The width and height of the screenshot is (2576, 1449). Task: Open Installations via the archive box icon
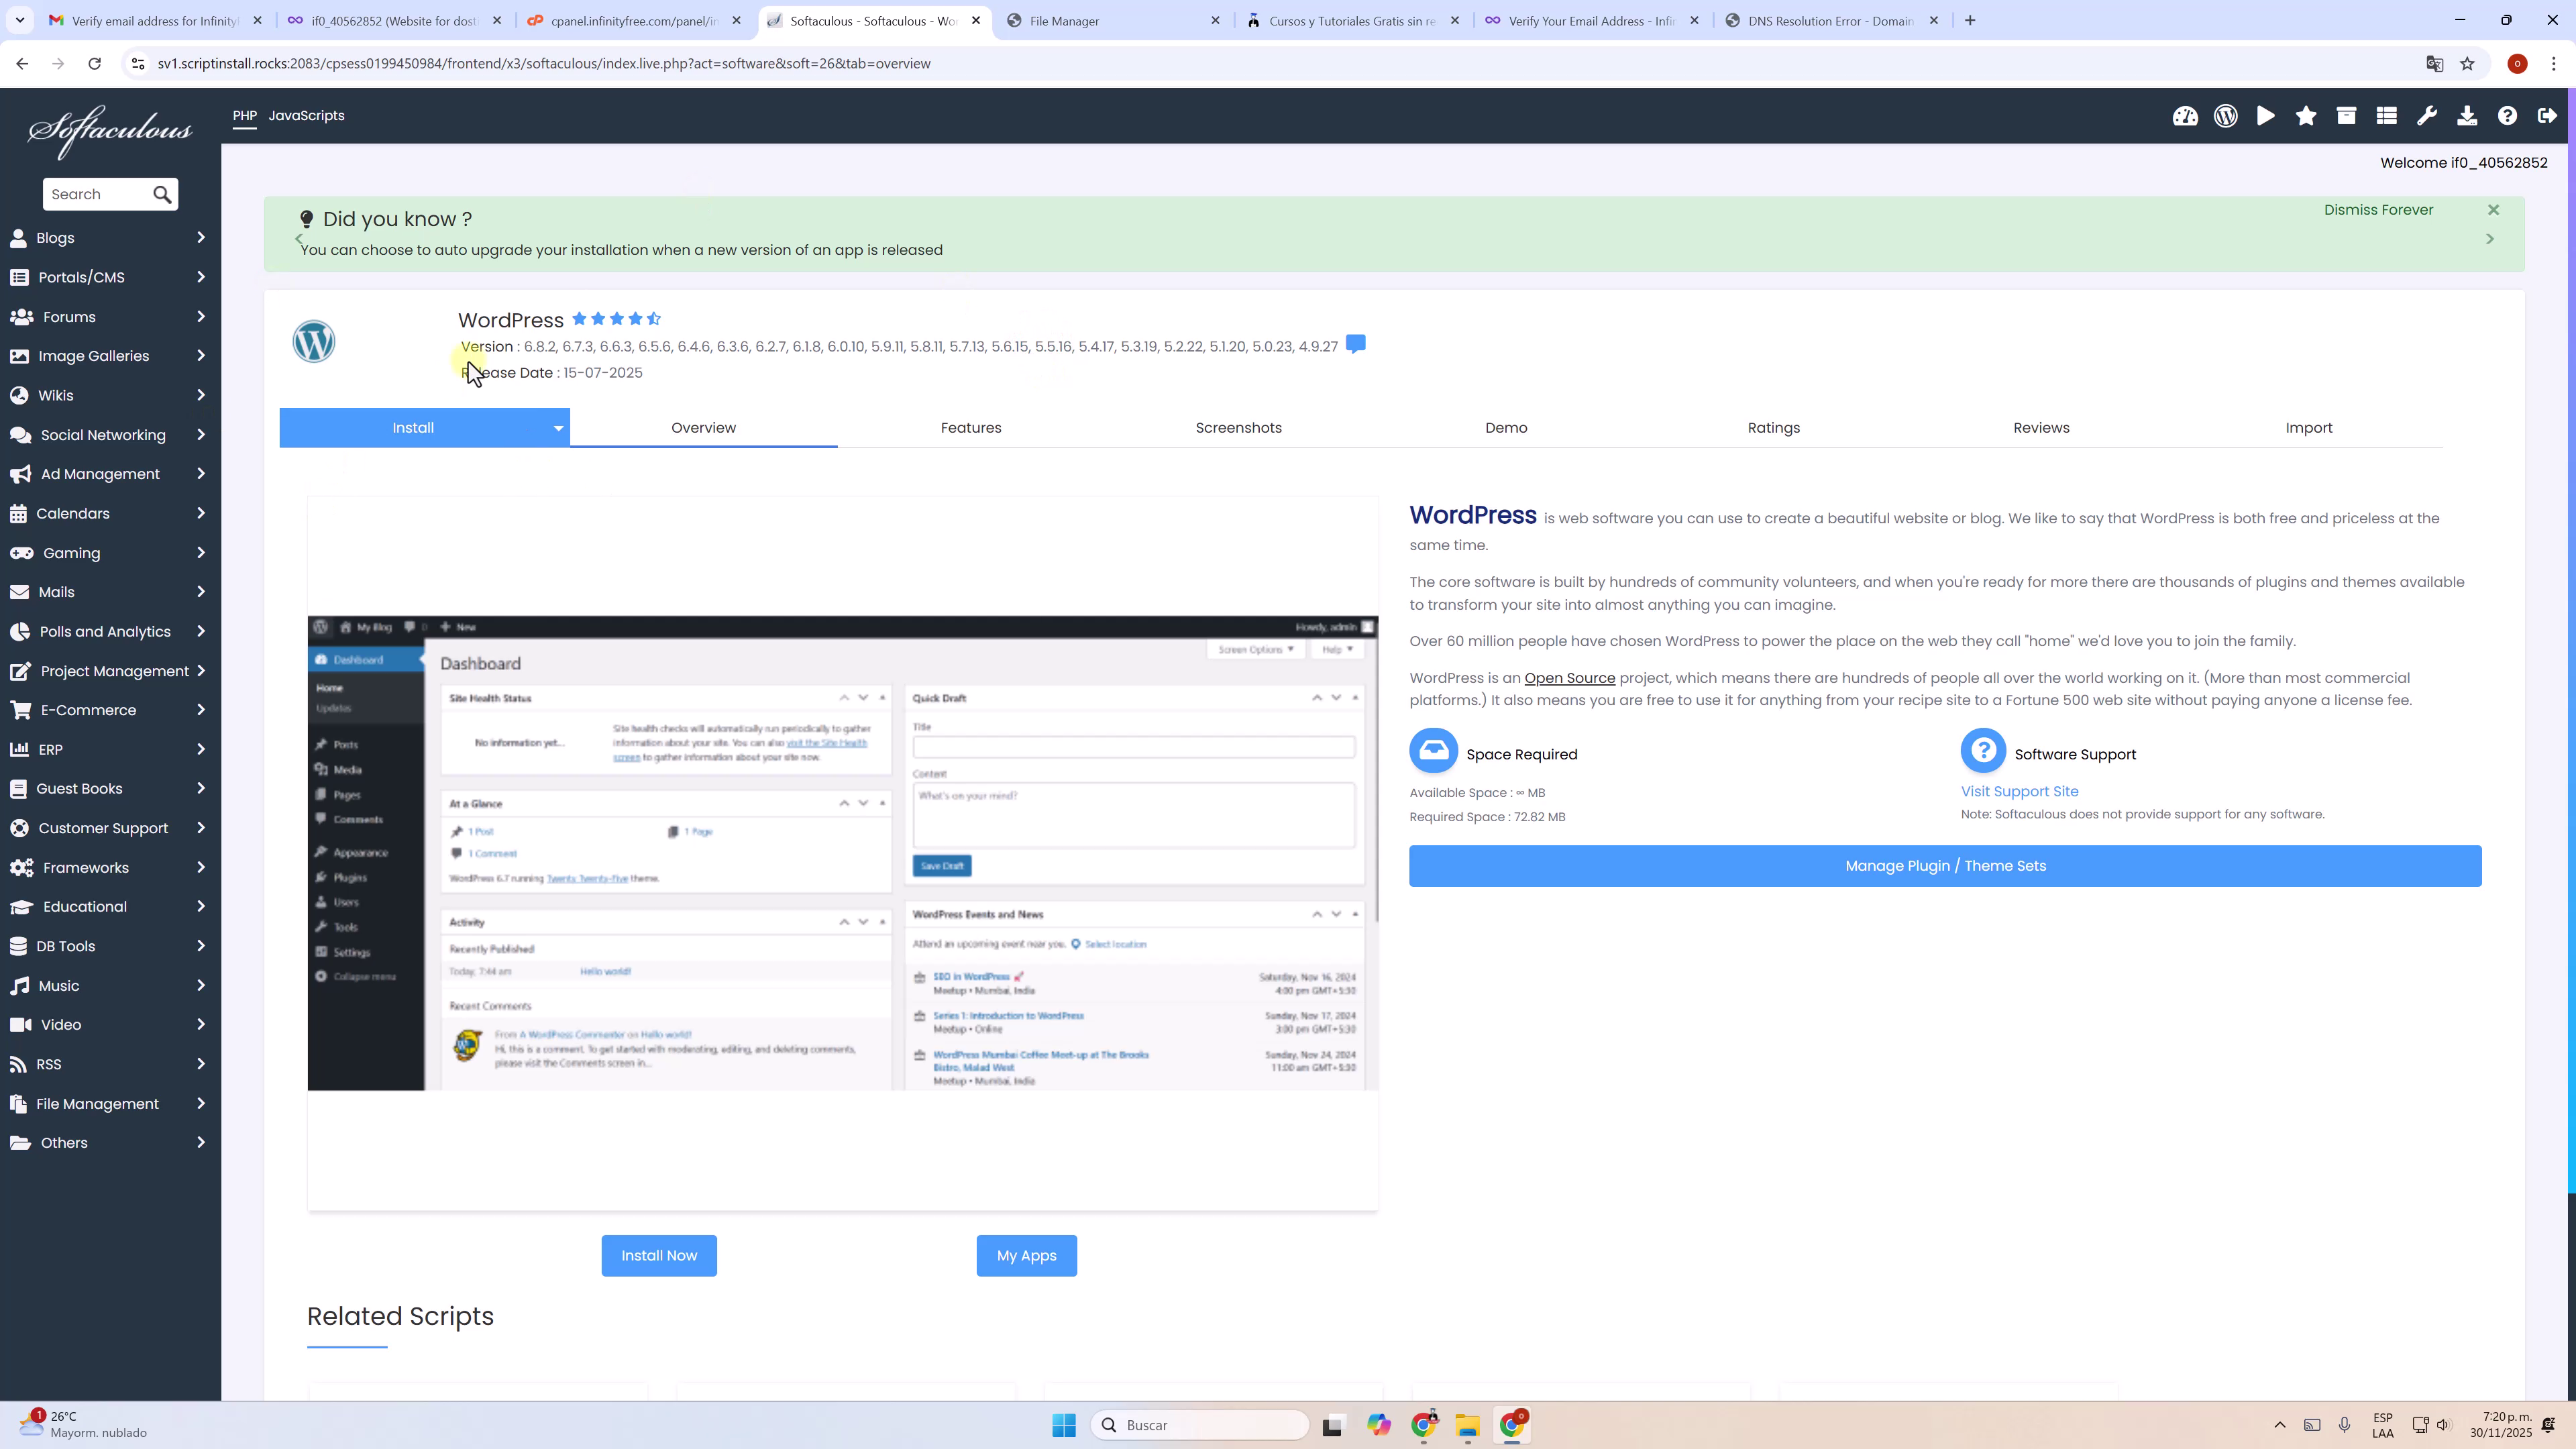tap(2346, 115)
